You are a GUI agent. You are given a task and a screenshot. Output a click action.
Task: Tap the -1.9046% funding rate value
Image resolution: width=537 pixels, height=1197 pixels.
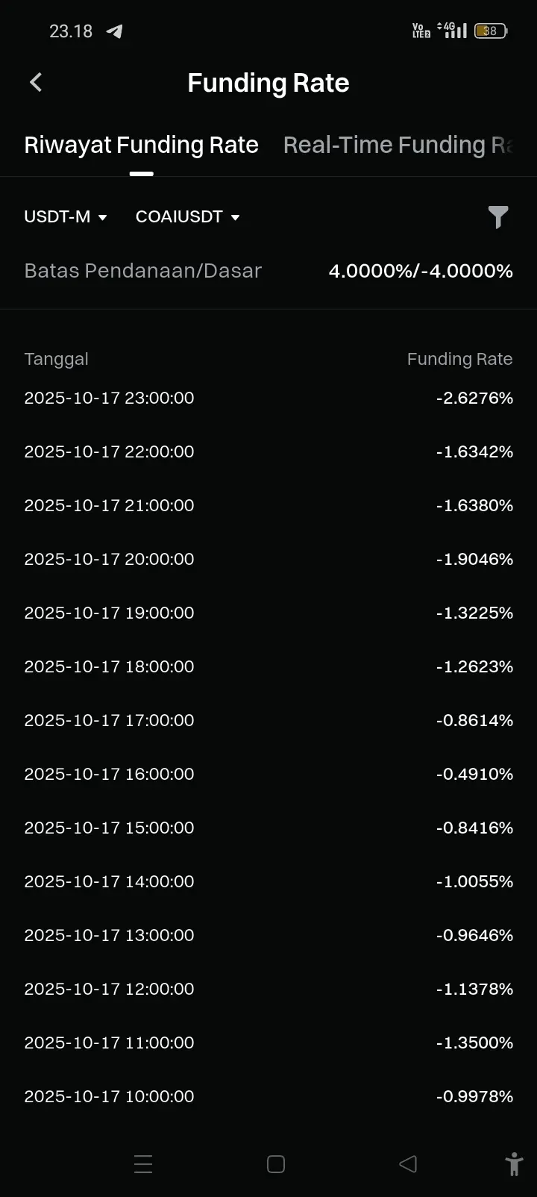[x=474, y=559]
